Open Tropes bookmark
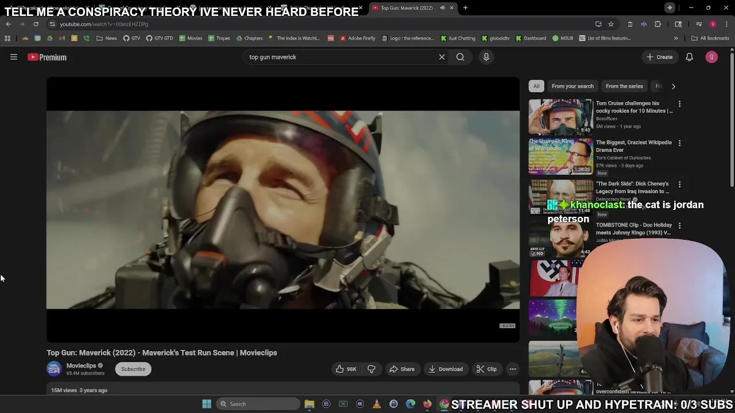 pos(219,38)
